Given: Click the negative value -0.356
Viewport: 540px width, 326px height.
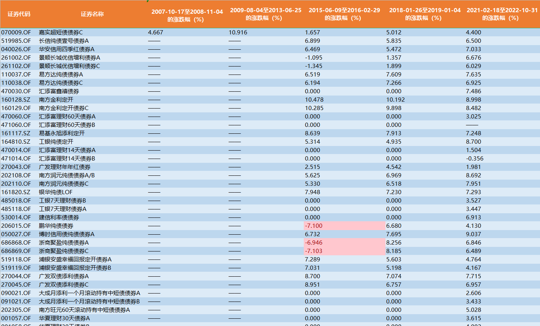Looking at the screenshot, I should [474, 159].
